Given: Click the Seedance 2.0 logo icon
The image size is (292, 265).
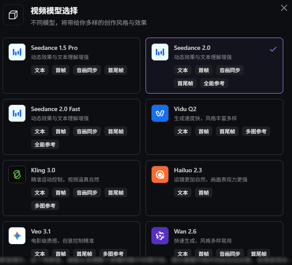Looking at the screenshot, I should point(160,52).
